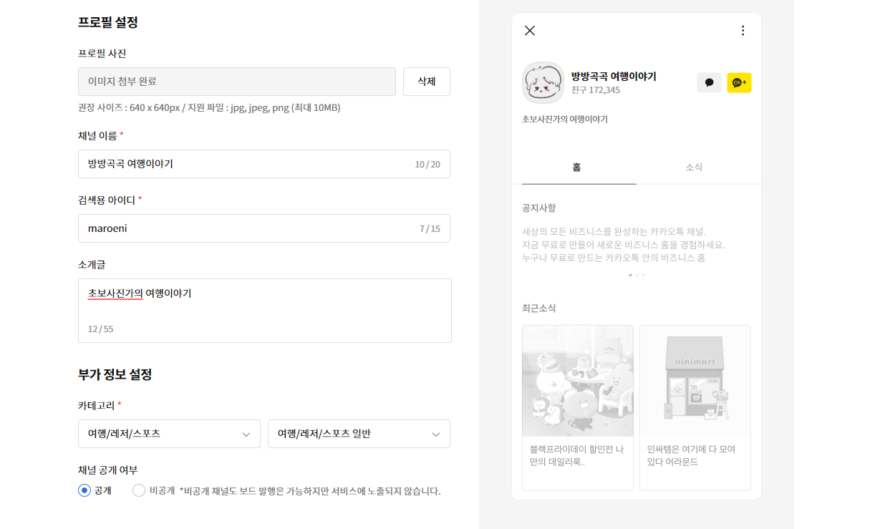Select the 공개 visibility radio button
The image size is (880, 529).
pos(84,490)
